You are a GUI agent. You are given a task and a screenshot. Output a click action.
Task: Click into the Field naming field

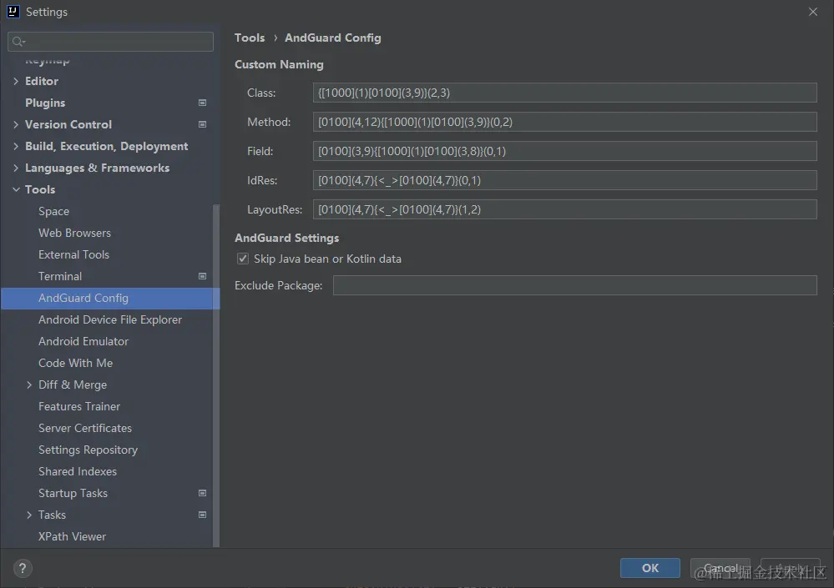565,151
